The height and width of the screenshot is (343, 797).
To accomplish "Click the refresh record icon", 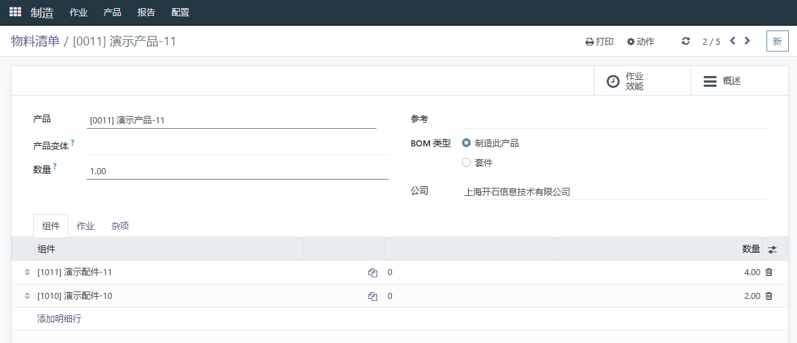I will [686, 41].
